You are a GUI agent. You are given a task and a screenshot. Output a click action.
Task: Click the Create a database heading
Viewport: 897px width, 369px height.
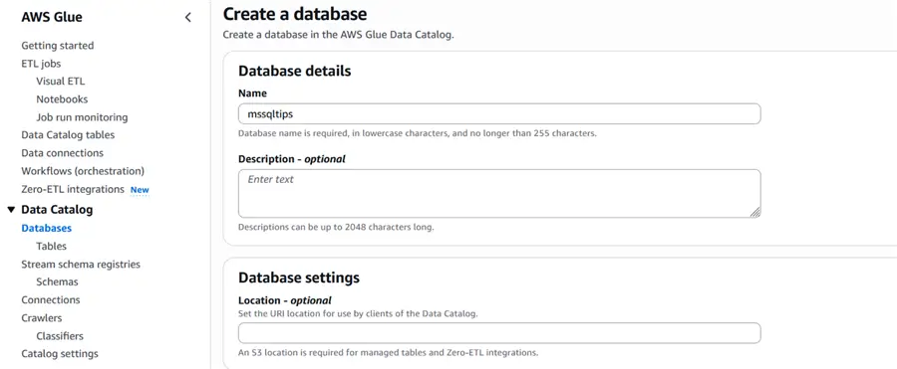[295, 14]
